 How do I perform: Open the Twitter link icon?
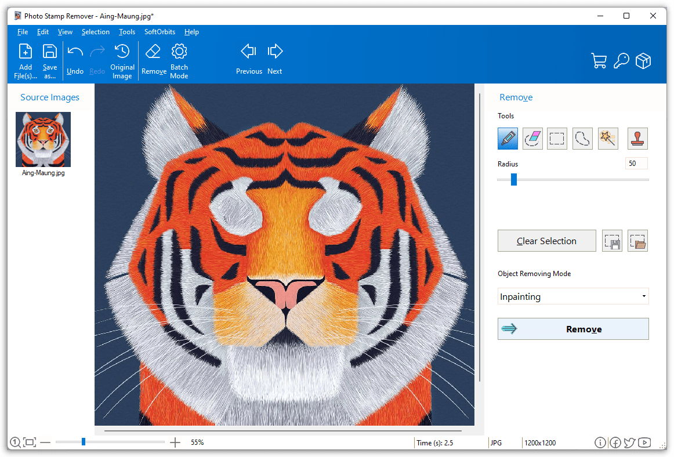[630, 443]
